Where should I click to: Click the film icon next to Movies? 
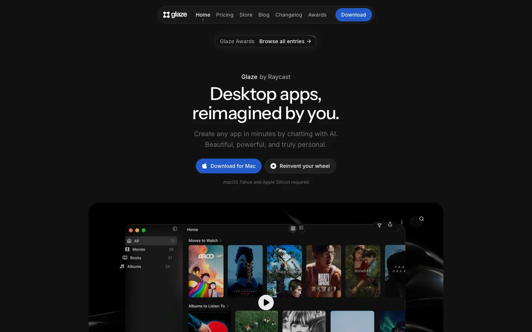(127, 249)
